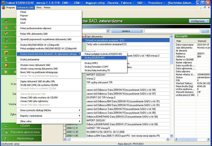Open the 'zawiera' condition combo box
This screenshot has height=146, width=212.
click(127, 31)
